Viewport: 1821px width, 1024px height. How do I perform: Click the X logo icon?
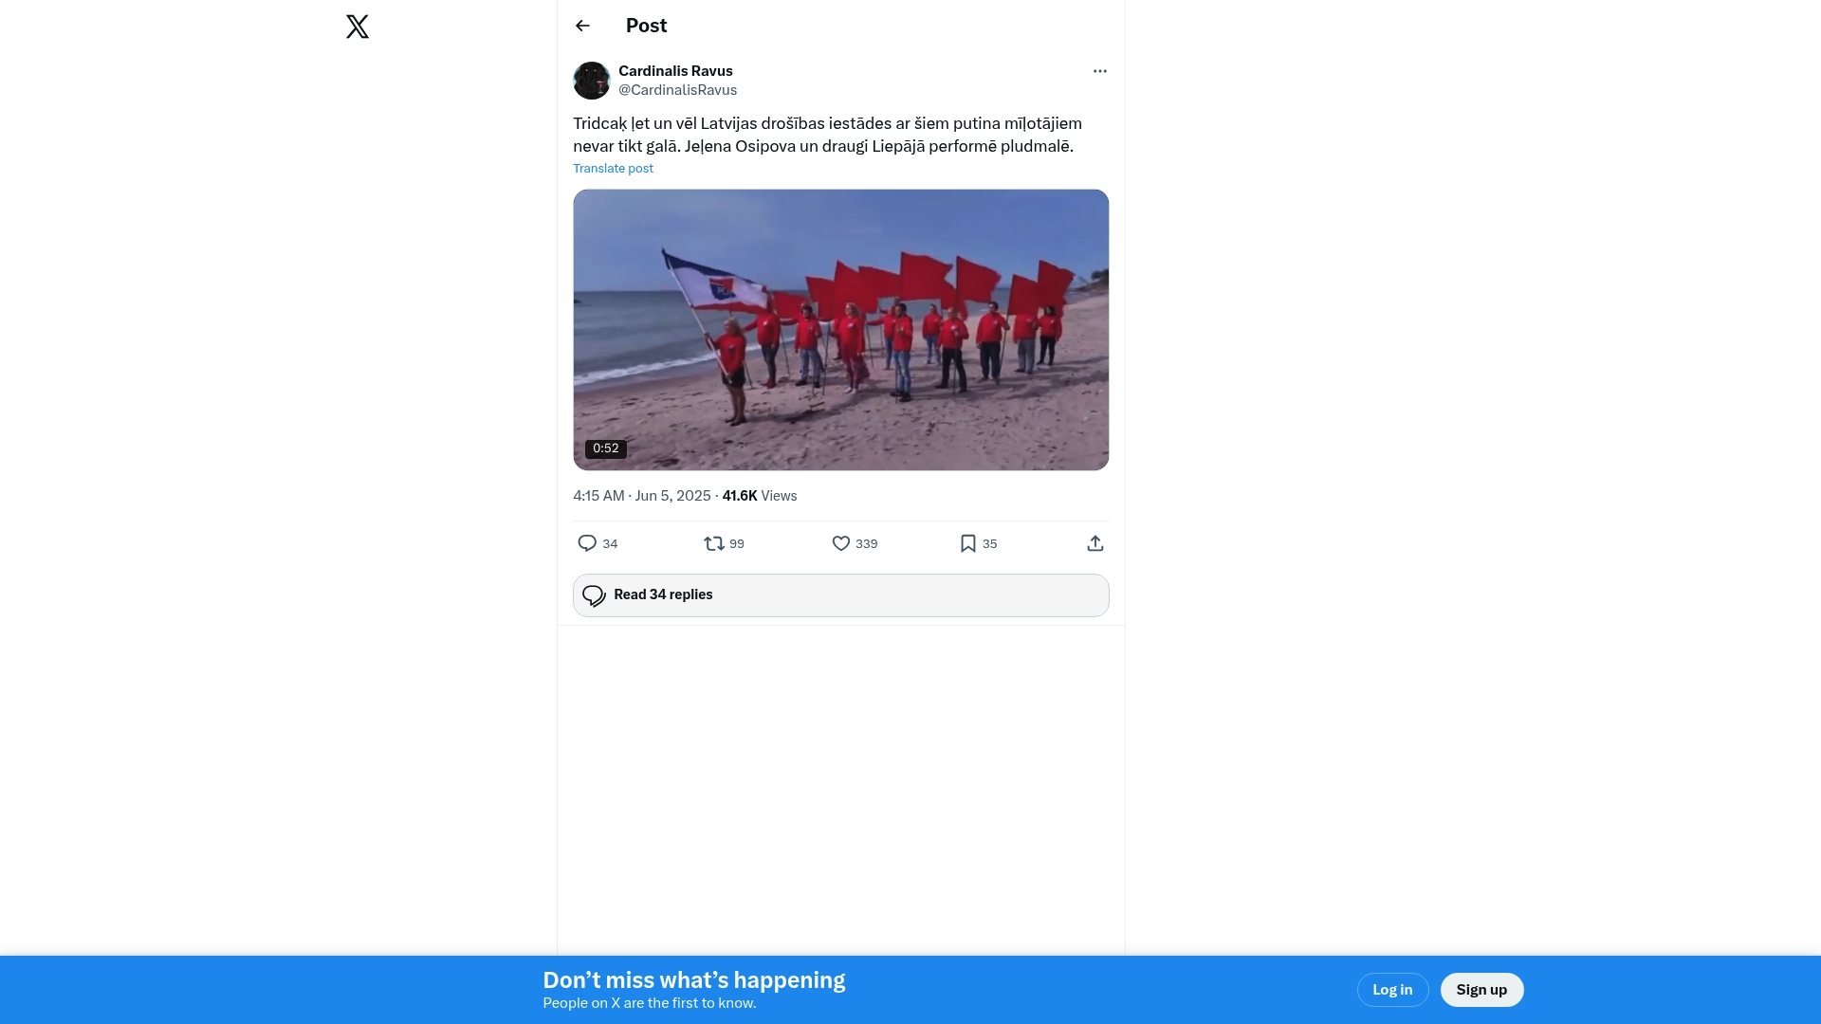pos(358,27)
